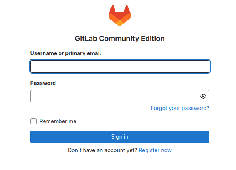Click the Don't have an account yet? text

point(102,150)
